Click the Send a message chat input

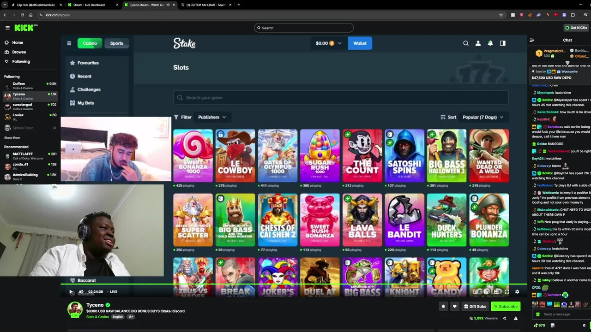561,314
